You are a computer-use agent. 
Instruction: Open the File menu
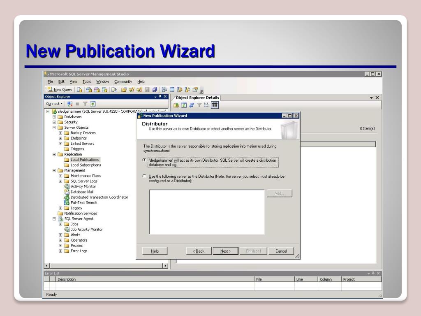point(50,81)
